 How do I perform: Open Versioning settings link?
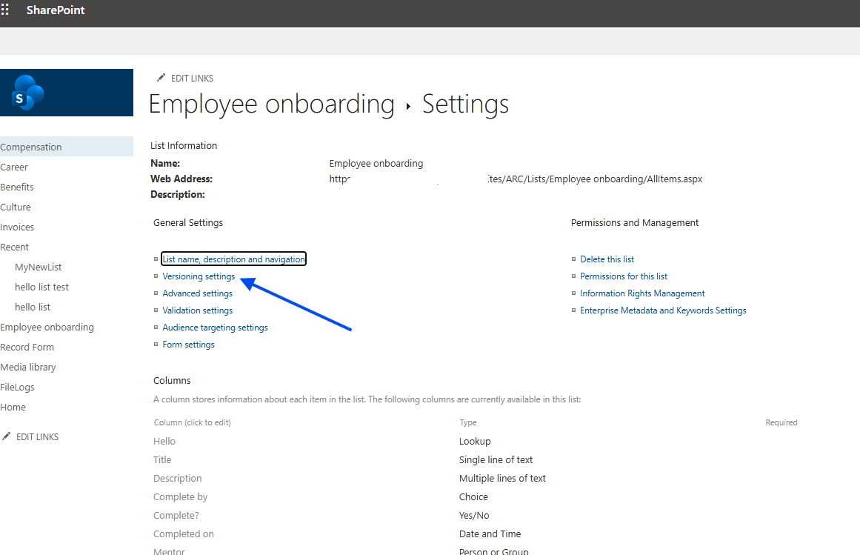click(x=199, y=276)
